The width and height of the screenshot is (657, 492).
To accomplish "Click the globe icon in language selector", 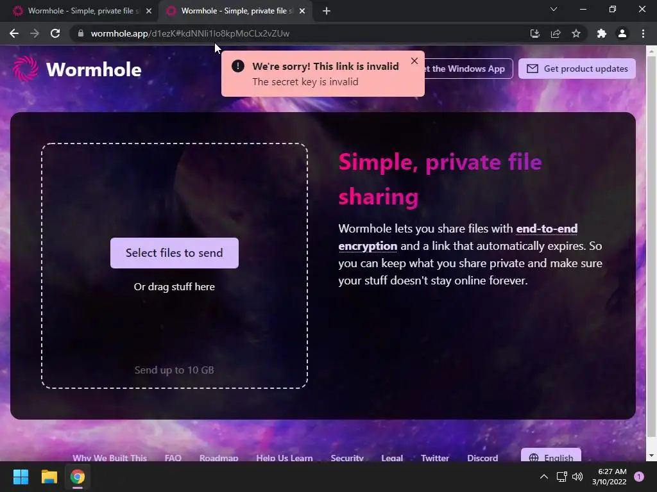I will pos(534,457).
